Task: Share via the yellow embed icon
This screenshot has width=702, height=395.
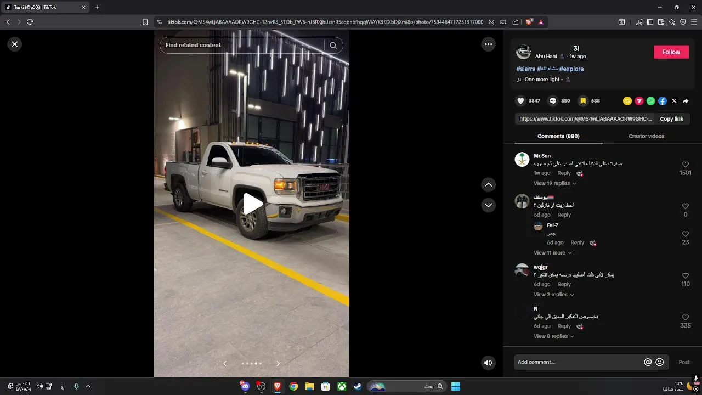Action: pos(627,101)
